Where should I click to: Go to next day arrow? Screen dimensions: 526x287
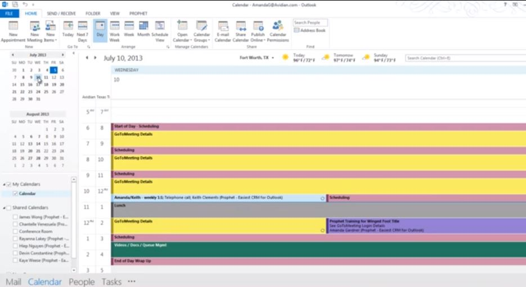95,58
